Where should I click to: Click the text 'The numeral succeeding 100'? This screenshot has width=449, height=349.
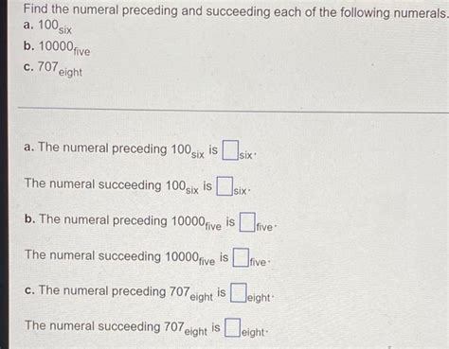click(104, 184)
